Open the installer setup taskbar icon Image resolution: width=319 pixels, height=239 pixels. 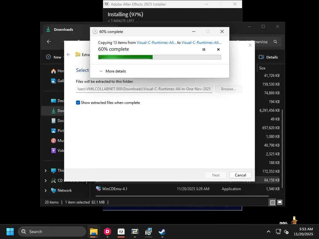pyautogui.click(x=149, y=232)
